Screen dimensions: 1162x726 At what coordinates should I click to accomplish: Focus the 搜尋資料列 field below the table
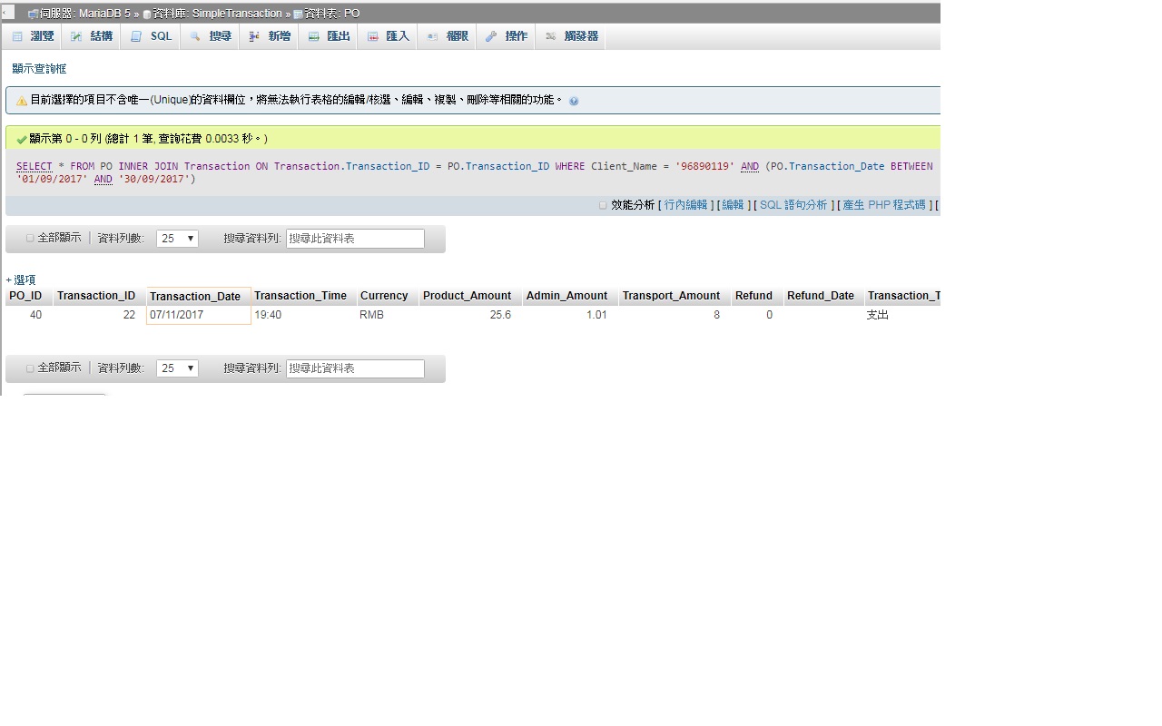(355, 368)
